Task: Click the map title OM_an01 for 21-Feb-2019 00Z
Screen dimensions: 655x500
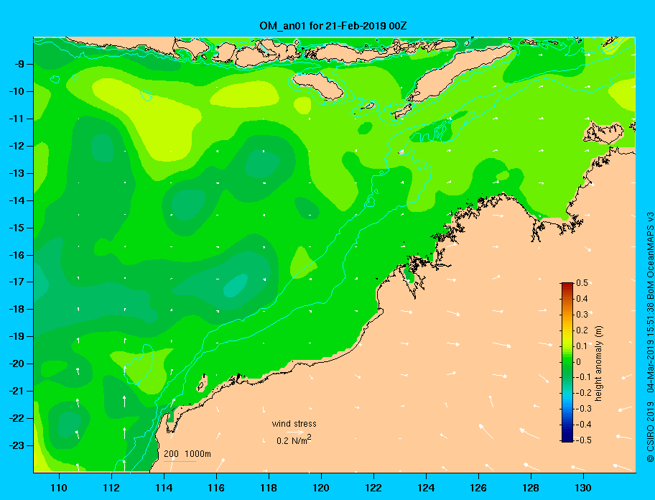Action: [333, 26]
